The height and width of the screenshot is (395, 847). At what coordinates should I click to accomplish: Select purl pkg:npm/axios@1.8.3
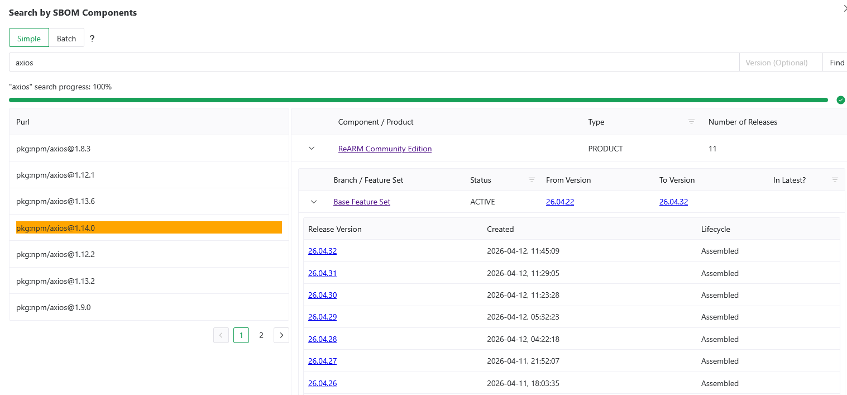(149, 149)
